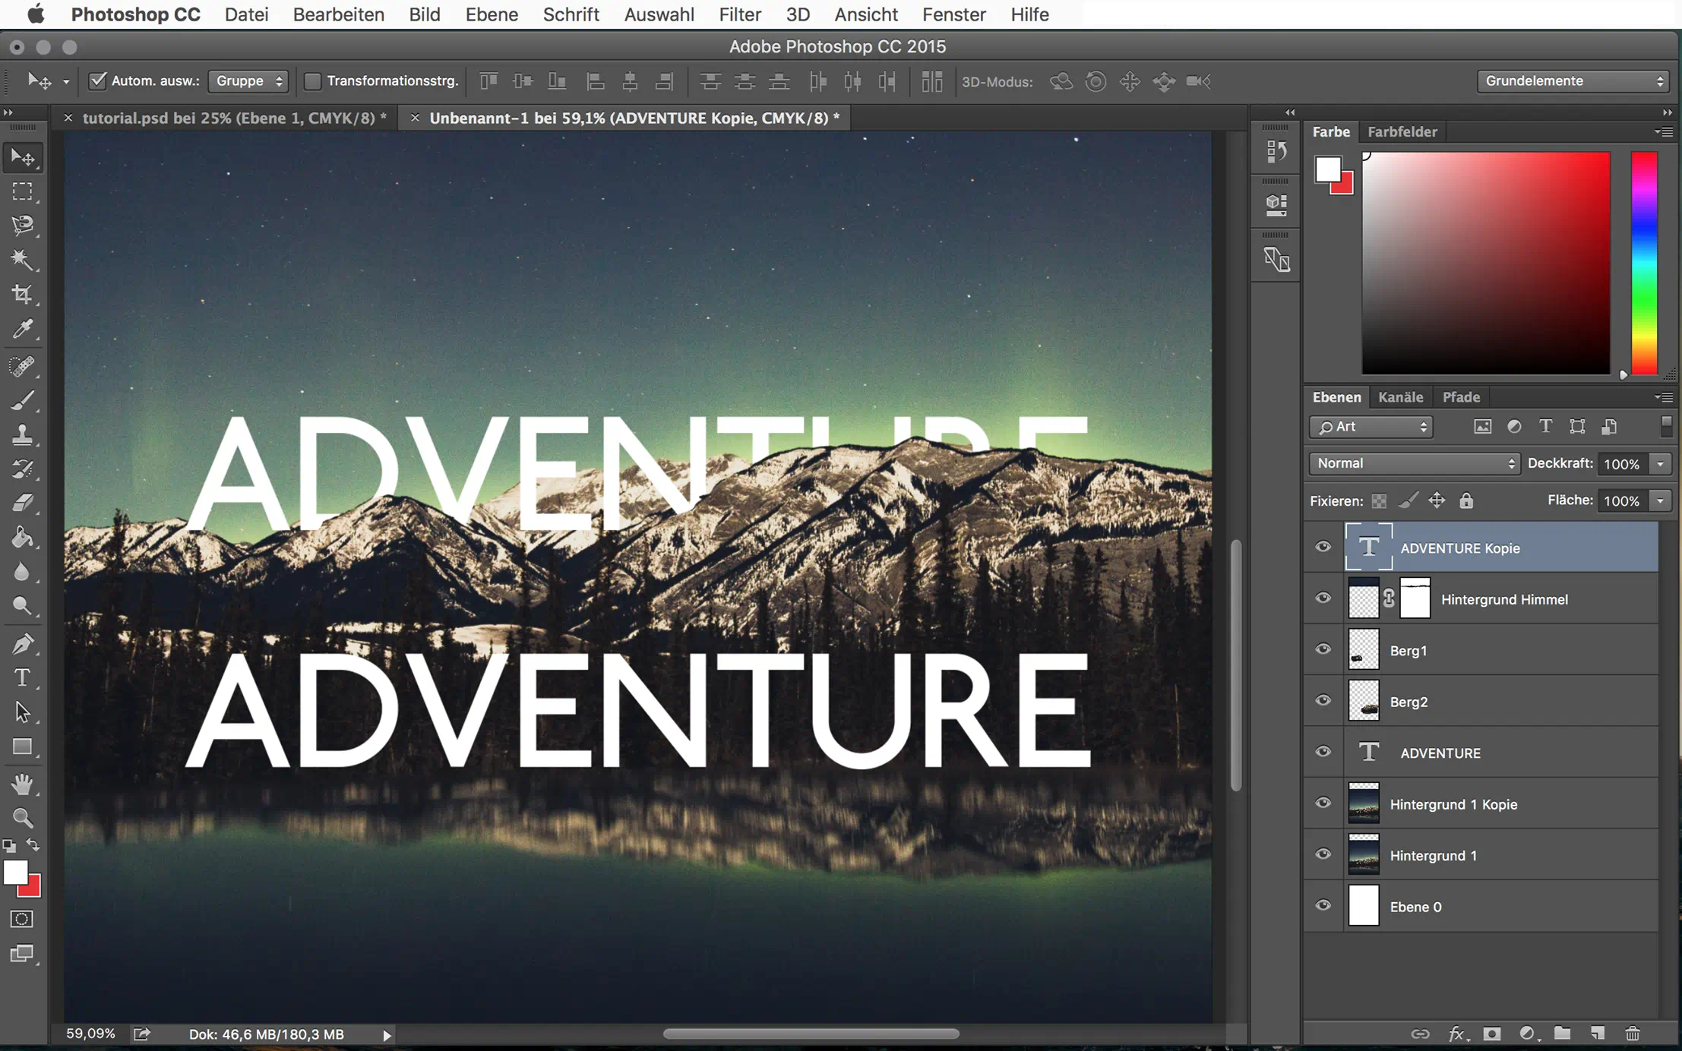The width and height of the screenshot is (1682, 1051).
Task: Open the Gruppe auto-select dropdown
Action: click(x=248, y=80)
